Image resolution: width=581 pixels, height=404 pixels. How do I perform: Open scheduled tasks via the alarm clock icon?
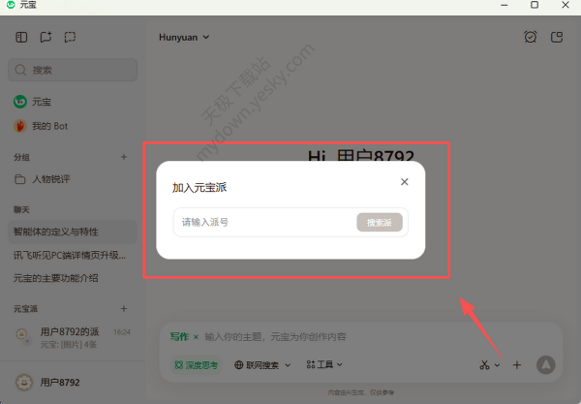coord(530,38)
